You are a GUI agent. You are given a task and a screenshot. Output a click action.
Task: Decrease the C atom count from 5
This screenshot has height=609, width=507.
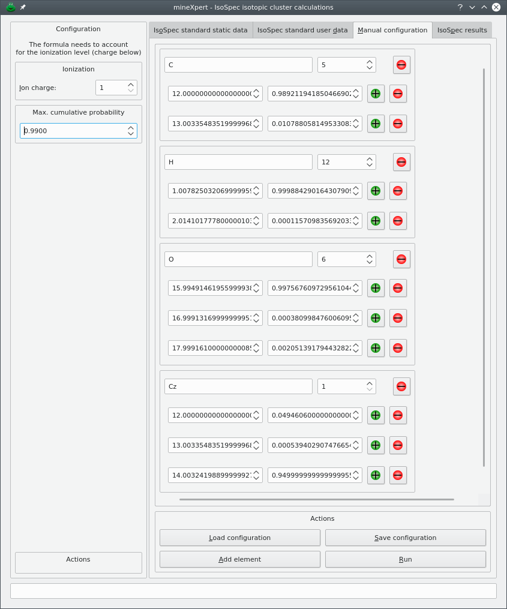(x=370, y=68)
